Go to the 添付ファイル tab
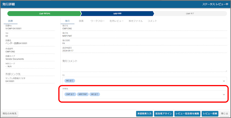The height and width of the screenshot is (118, 231). click(136, 21)
